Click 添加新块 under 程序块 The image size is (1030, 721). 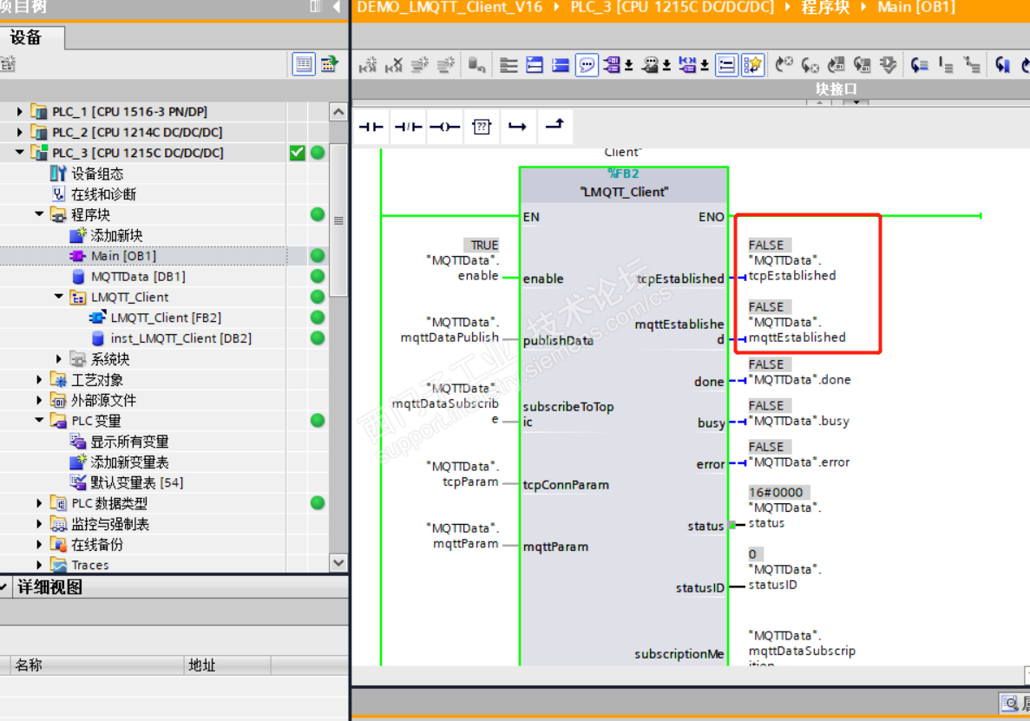click(117, 235)
